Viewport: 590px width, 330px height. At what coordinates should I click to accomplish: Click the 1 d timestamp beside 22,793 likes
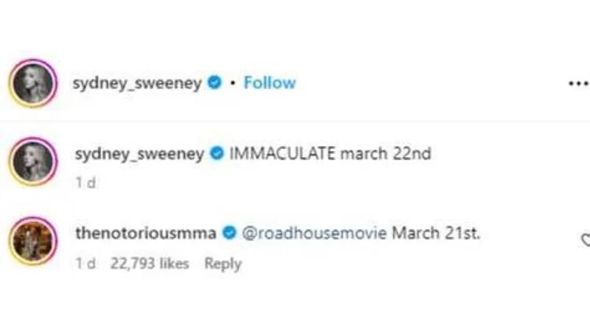coord(86,263)
